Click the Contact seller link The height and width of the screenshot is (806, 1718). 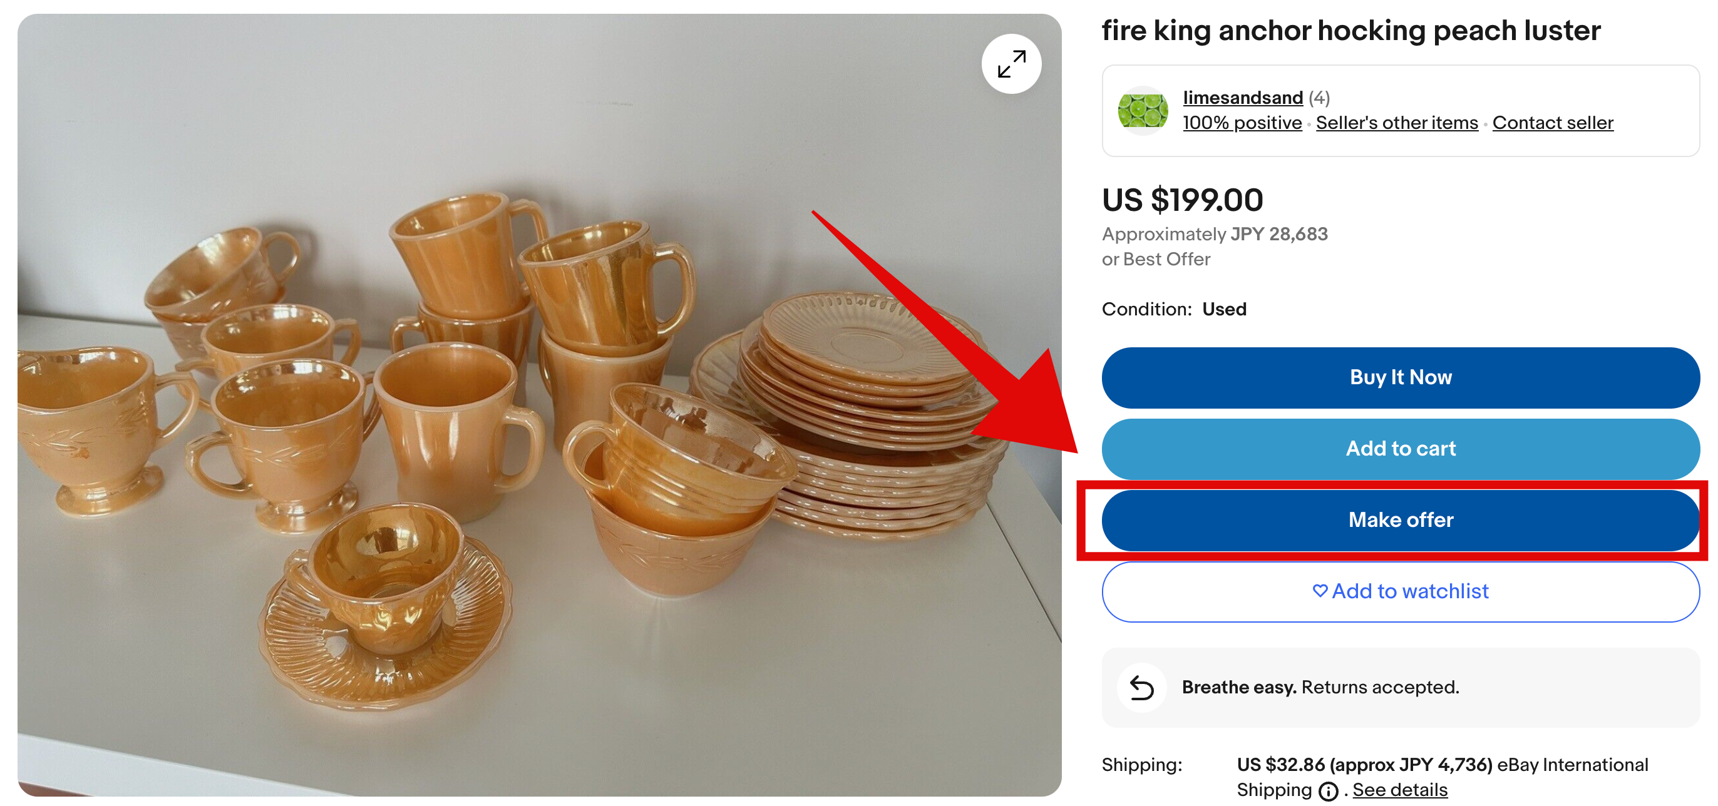tap(1553, 123)
